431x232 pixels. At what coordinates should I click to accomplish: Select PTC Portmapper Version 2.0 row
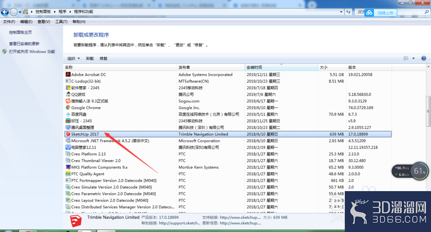228,180
